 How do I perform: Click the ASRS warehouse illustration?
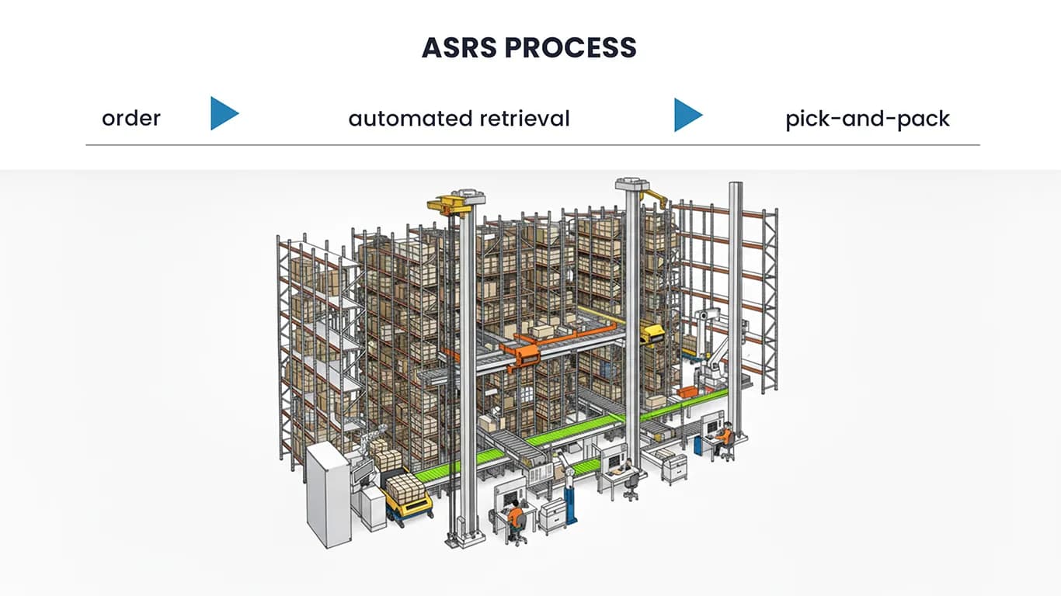point(528,364)
